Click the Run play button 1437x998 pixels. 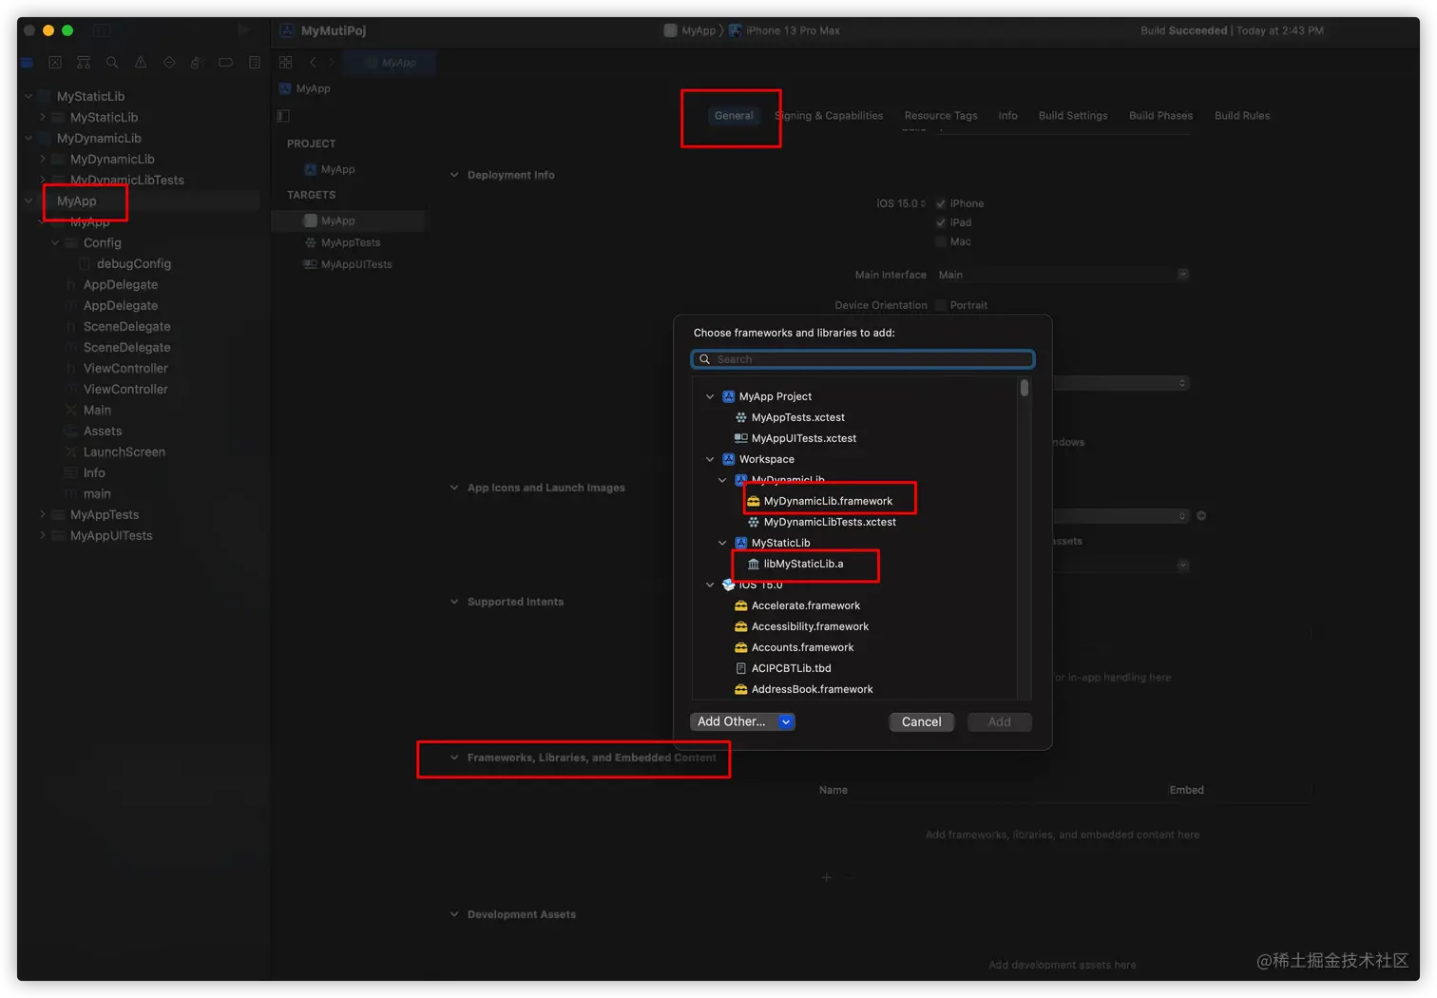243,30
